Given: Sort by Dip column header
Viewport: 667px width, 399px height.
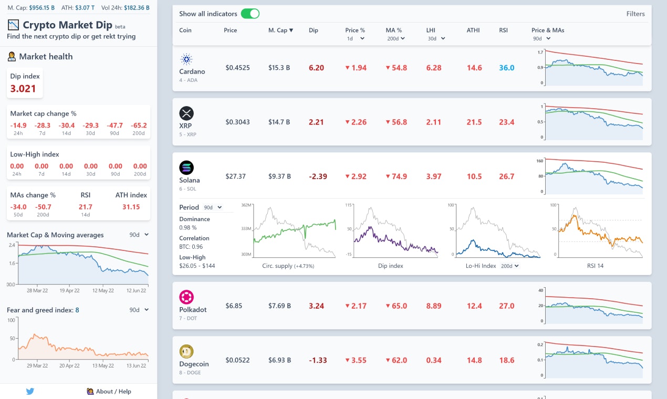Looking at the screenshot, I should pyautogui.click(x=314, y=30).
